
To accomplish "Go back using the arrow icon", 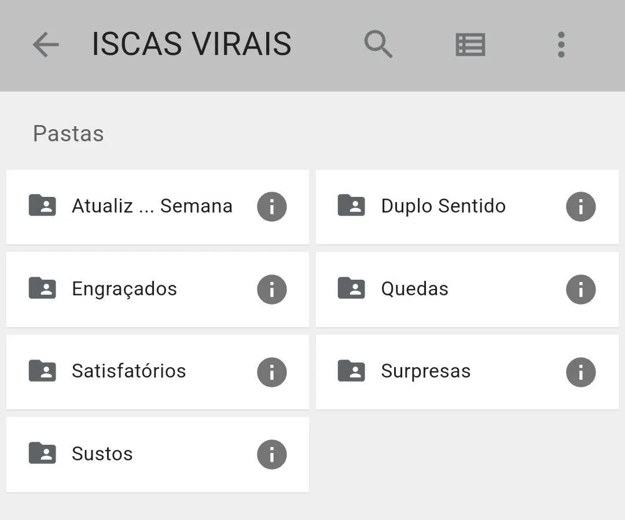I will click(46, 44).
